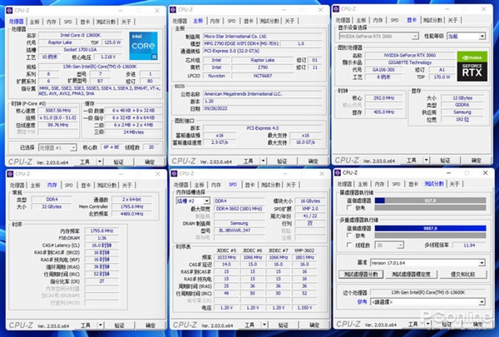Select SPD tab in 主板 window

pos(231,21)
